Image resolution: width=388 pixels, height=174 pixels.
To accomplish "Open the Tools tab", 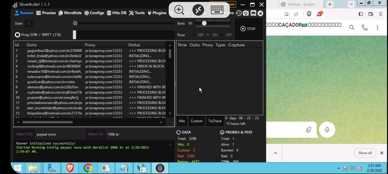I will click(x=137, y=13).
